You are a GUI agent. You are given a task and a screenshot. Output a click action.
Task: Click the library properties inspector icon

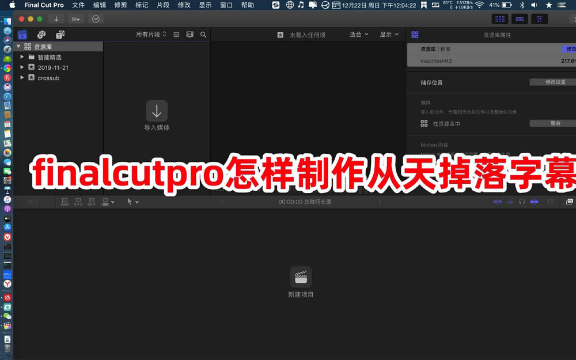tap(415, 35)
